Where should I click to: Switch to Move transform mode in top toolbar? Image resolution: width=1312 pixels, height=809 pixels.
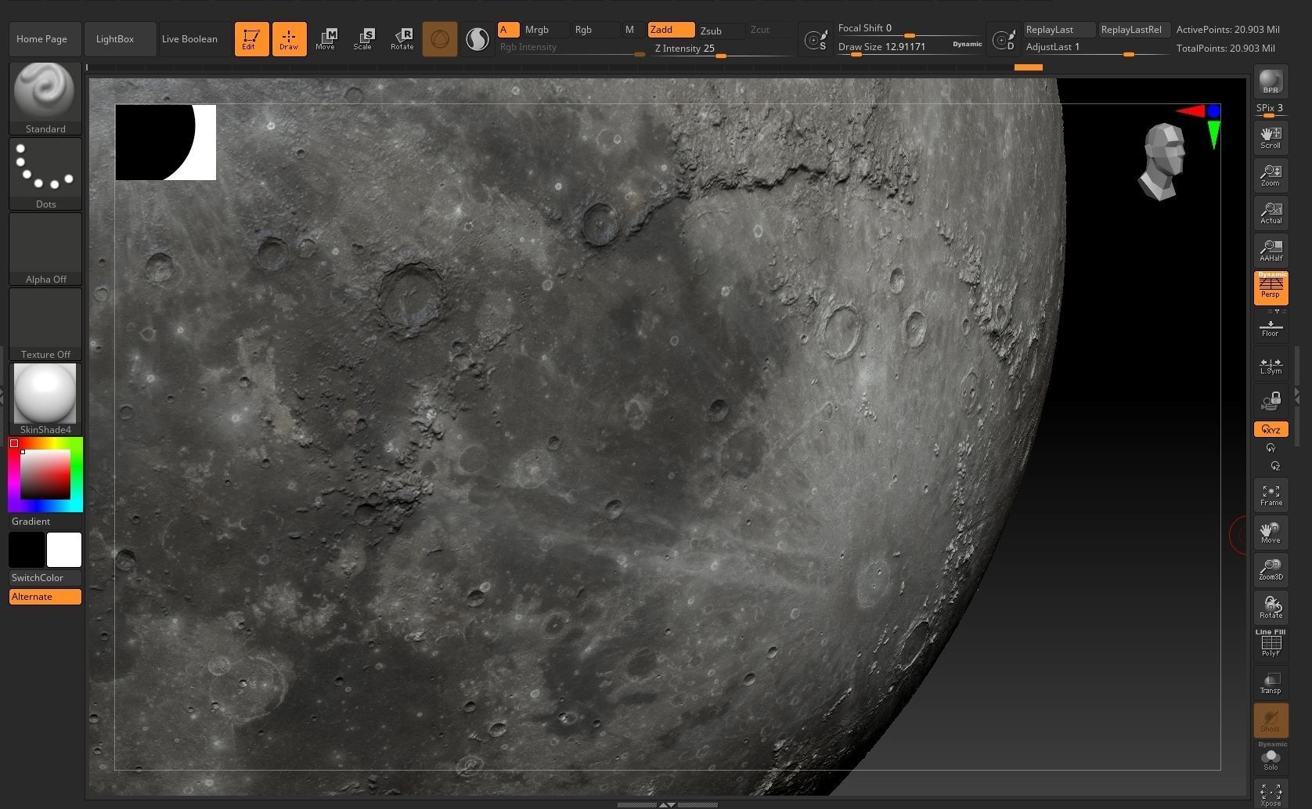326,39
